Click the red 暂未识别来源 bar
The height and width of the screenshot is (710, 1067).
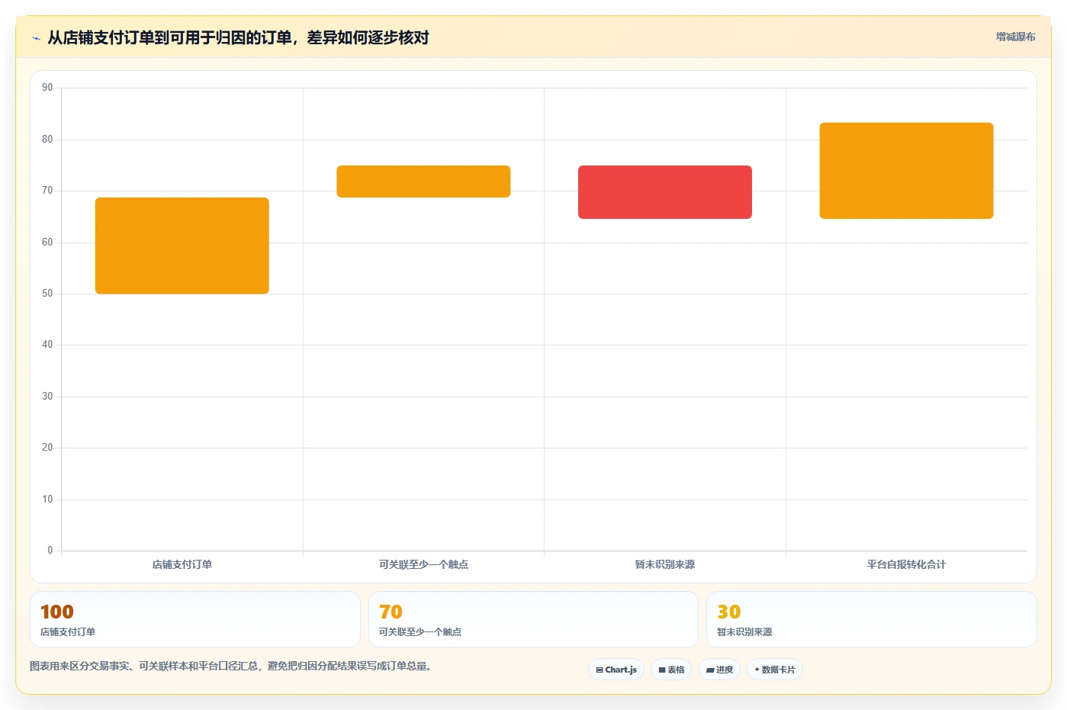(665, 192)
